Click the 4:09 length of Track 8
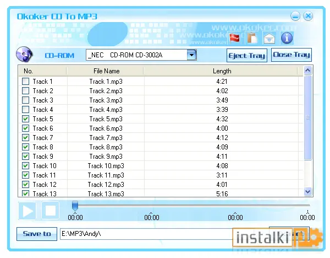This screenshot has width=330, height=258. tap(222, 147)
